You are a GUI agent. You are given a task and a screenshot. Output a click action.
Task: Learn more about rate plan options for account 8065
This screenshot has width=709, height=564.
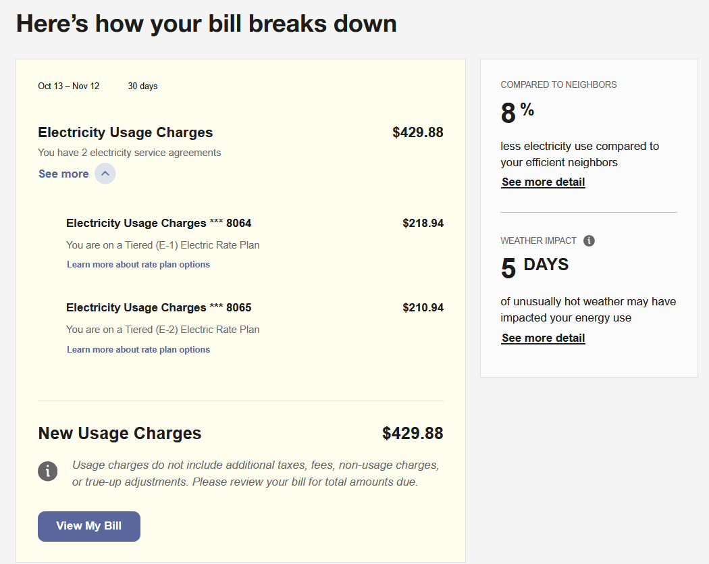tap(138, 349)
